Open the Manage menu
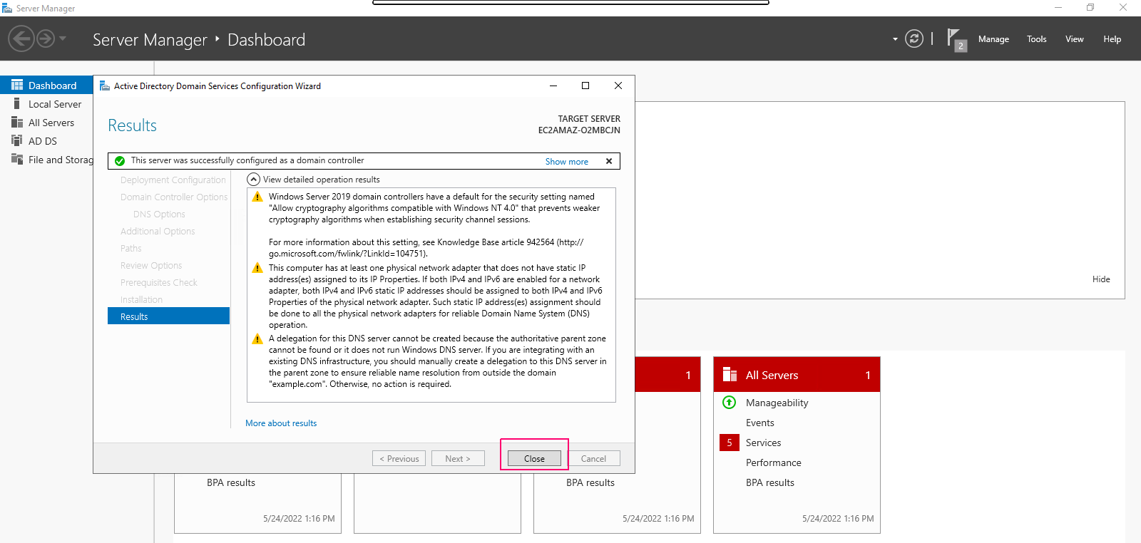 pos(993,39)
